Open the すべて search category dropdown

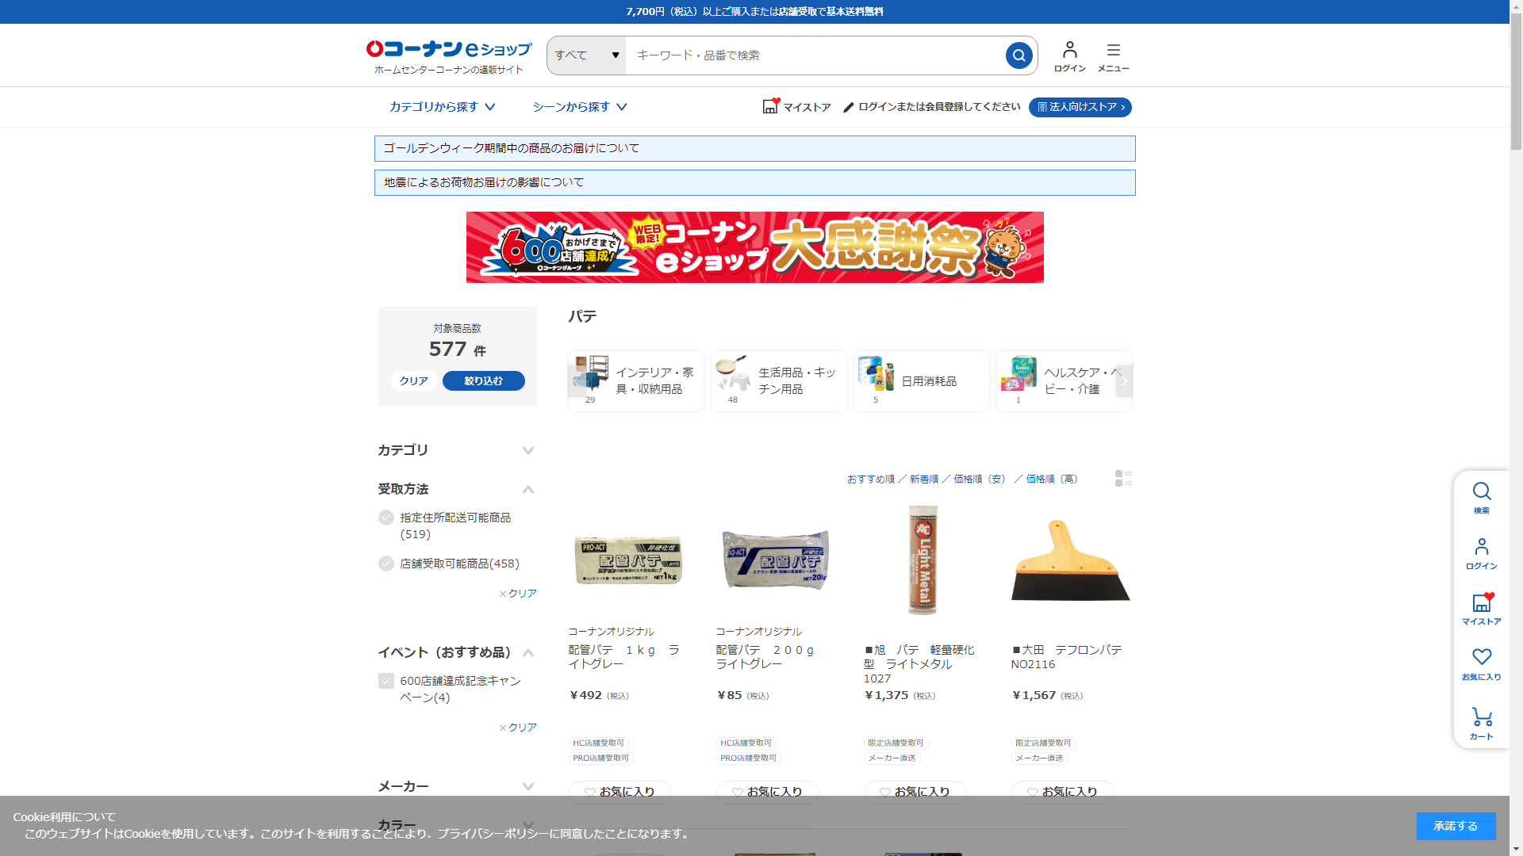point(586,55)
